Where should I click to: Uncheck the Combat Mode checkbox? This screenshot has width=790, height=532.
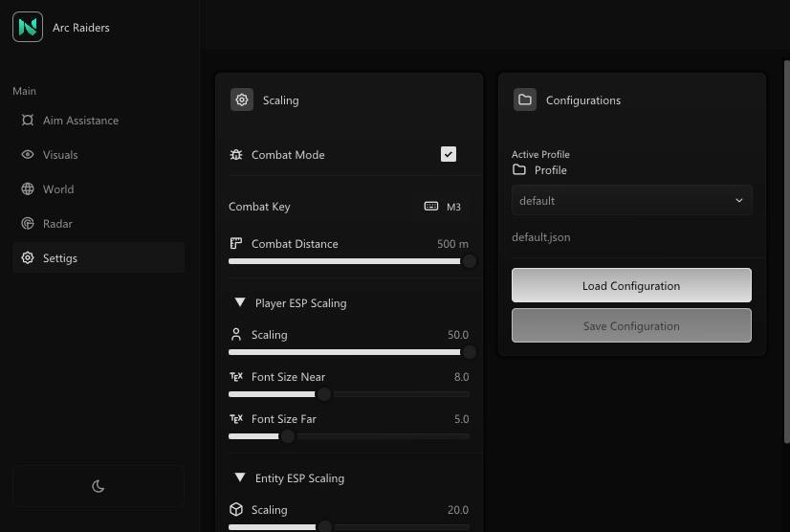pos(448,154)
